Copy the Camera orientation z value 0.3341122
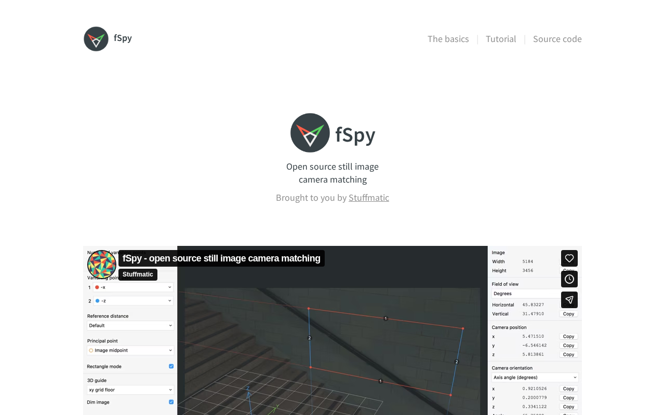Screen dimensions: 665x415 [569, 407]
